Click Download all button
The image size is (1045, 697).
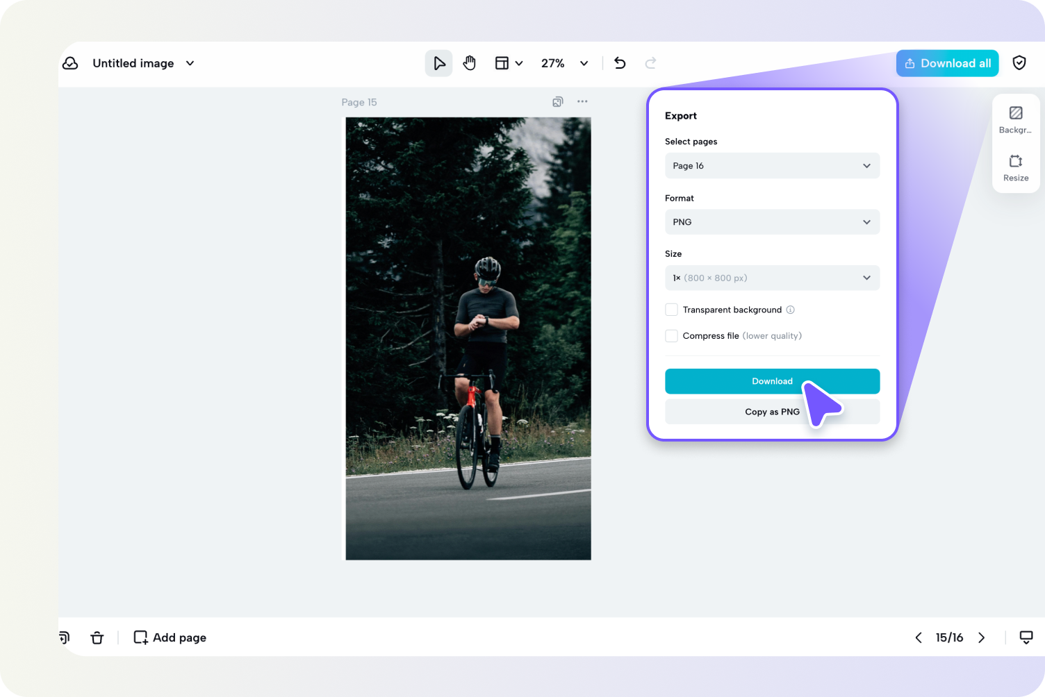click(947, 63)
